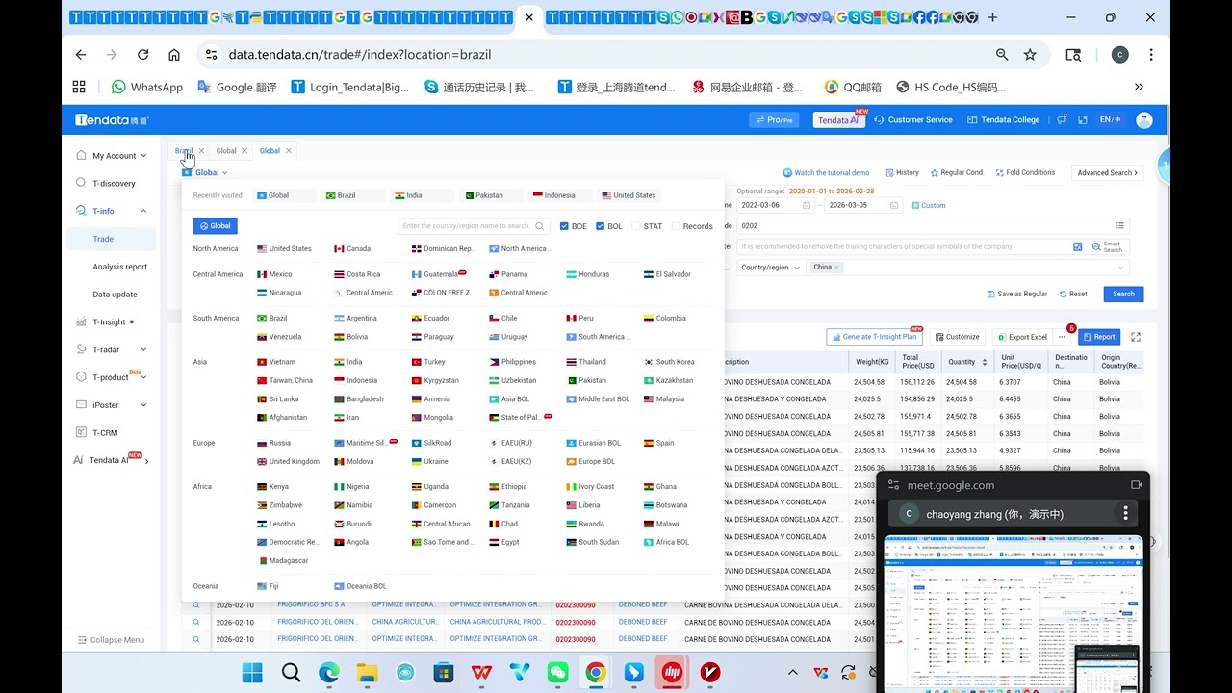Select Vietnam in Asia list
Viewport: 1232px width, 693px height.
point(276,362)
